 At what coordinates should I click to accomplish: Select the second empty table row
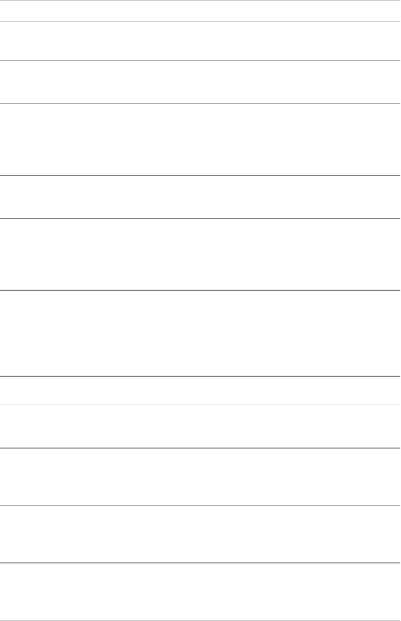[x=200, y=41]
